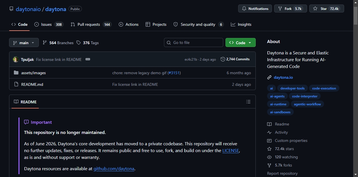Switch to the Projects tab
This screenshot has height=177, width=358.
point(156,24)
